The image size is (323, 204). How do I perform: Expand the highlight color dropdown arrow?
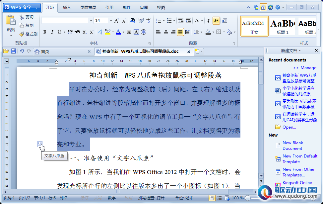113,32
